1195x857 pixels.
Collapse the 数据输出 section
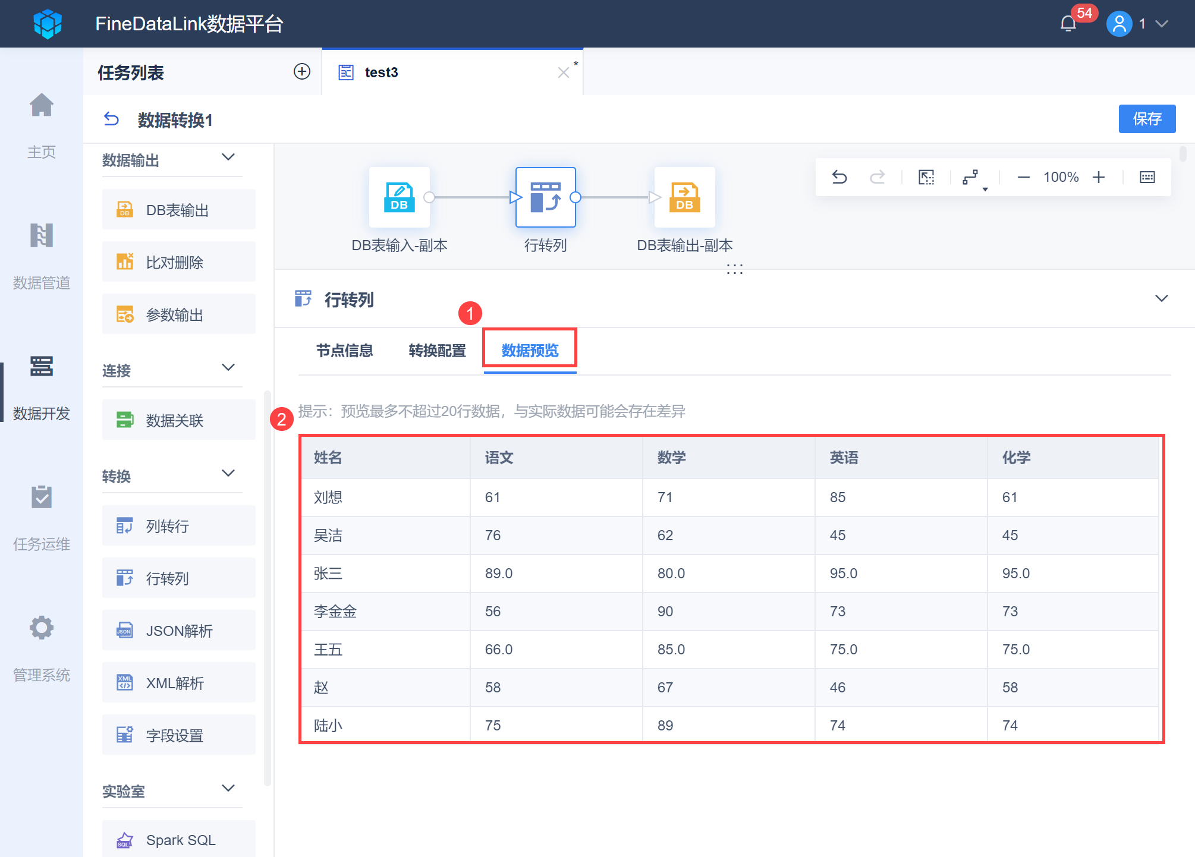[228, 157]
